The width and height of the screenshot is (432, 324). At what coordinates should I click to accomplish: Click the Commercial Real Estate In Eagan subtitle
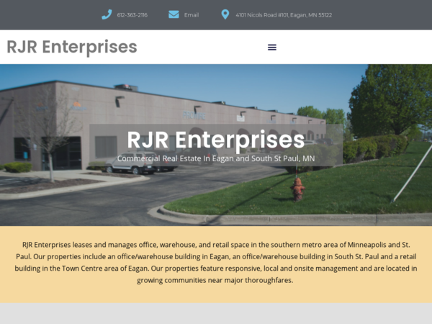[x=216, y=158]
